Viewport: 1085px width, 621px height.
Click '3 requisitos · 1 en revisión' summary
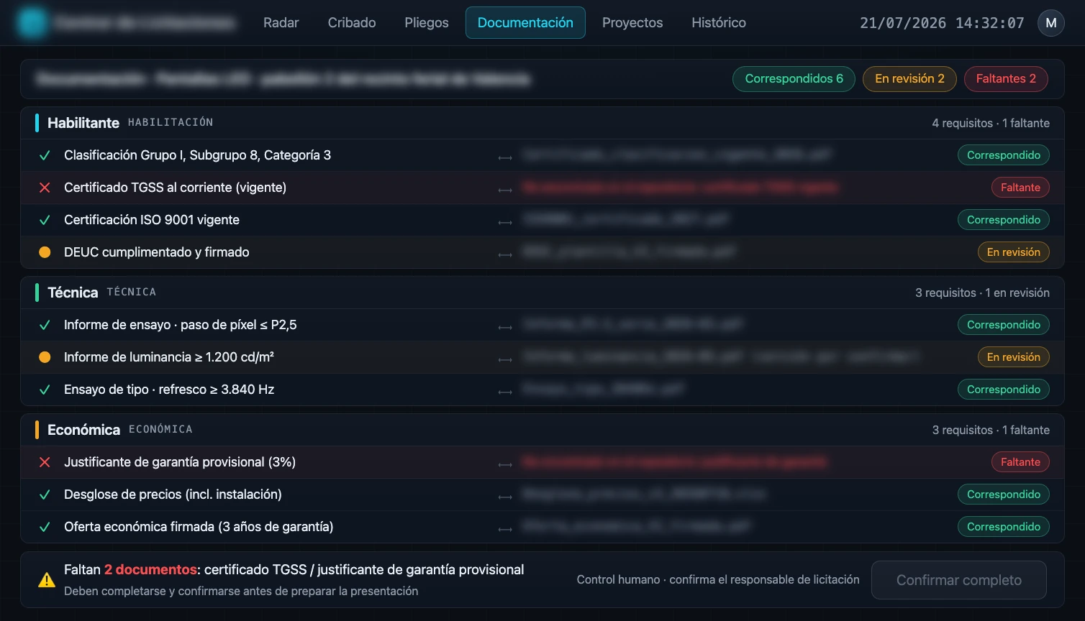(982, 293)
